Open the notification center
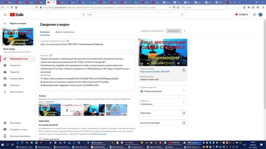266x149 pixels. 261,145
